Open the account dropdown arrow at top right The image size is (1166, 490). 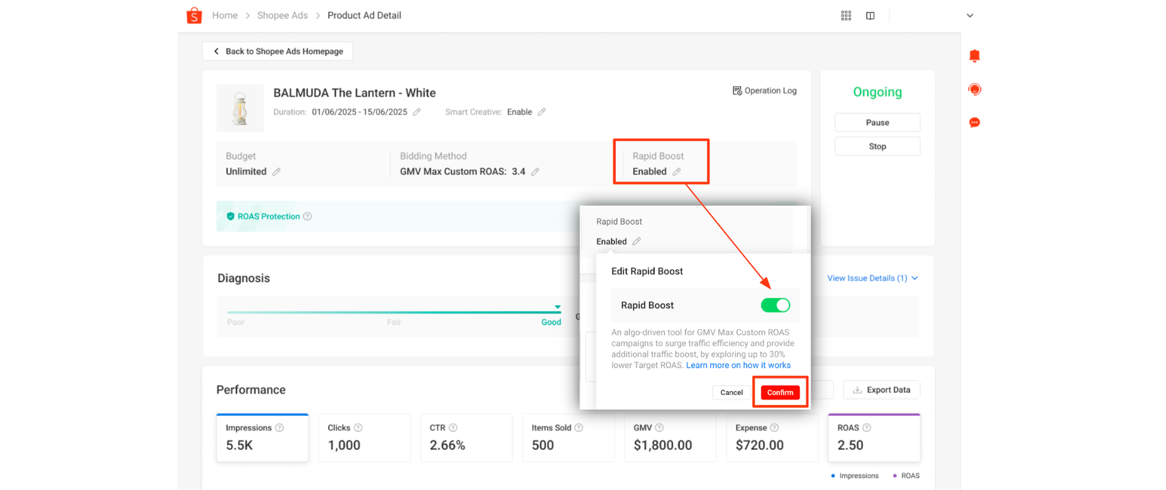[970, 16]
